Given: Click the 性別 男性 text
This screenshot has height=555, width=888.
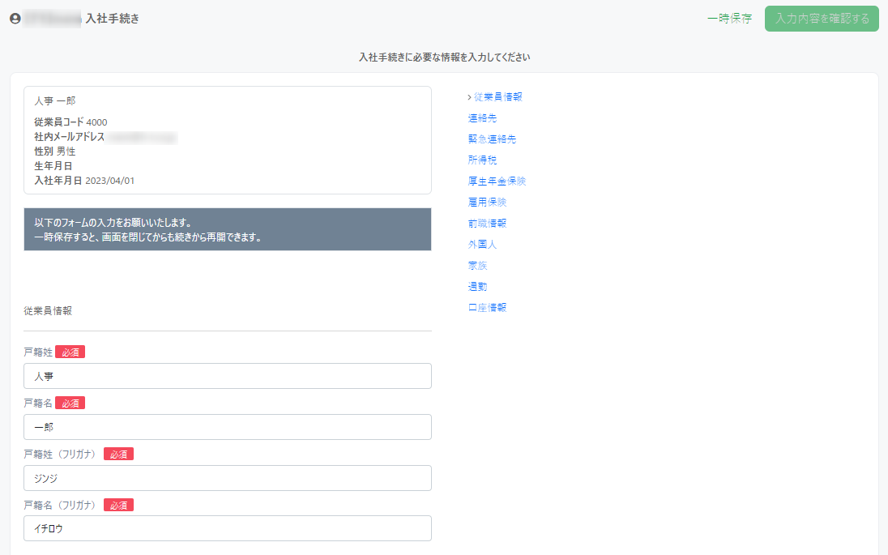Looking at the screenshot, I should point(55,152).
